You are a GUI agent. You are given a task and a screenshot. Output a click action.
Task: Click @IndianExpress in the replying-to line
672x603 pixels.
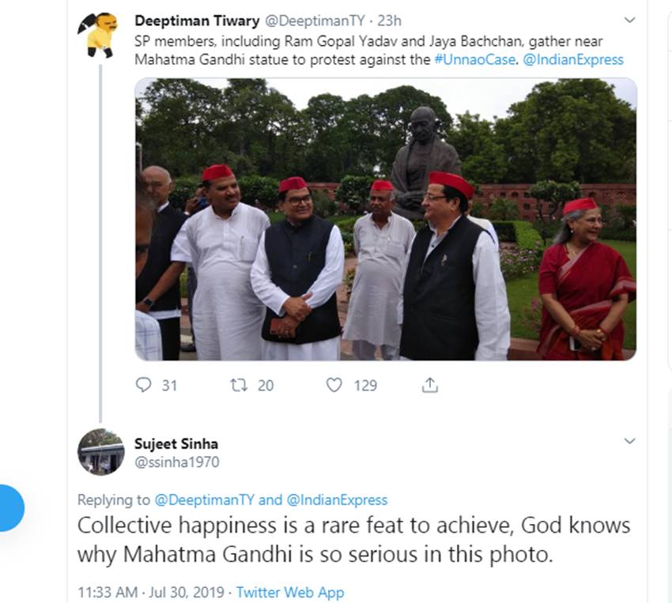point(337,499)
